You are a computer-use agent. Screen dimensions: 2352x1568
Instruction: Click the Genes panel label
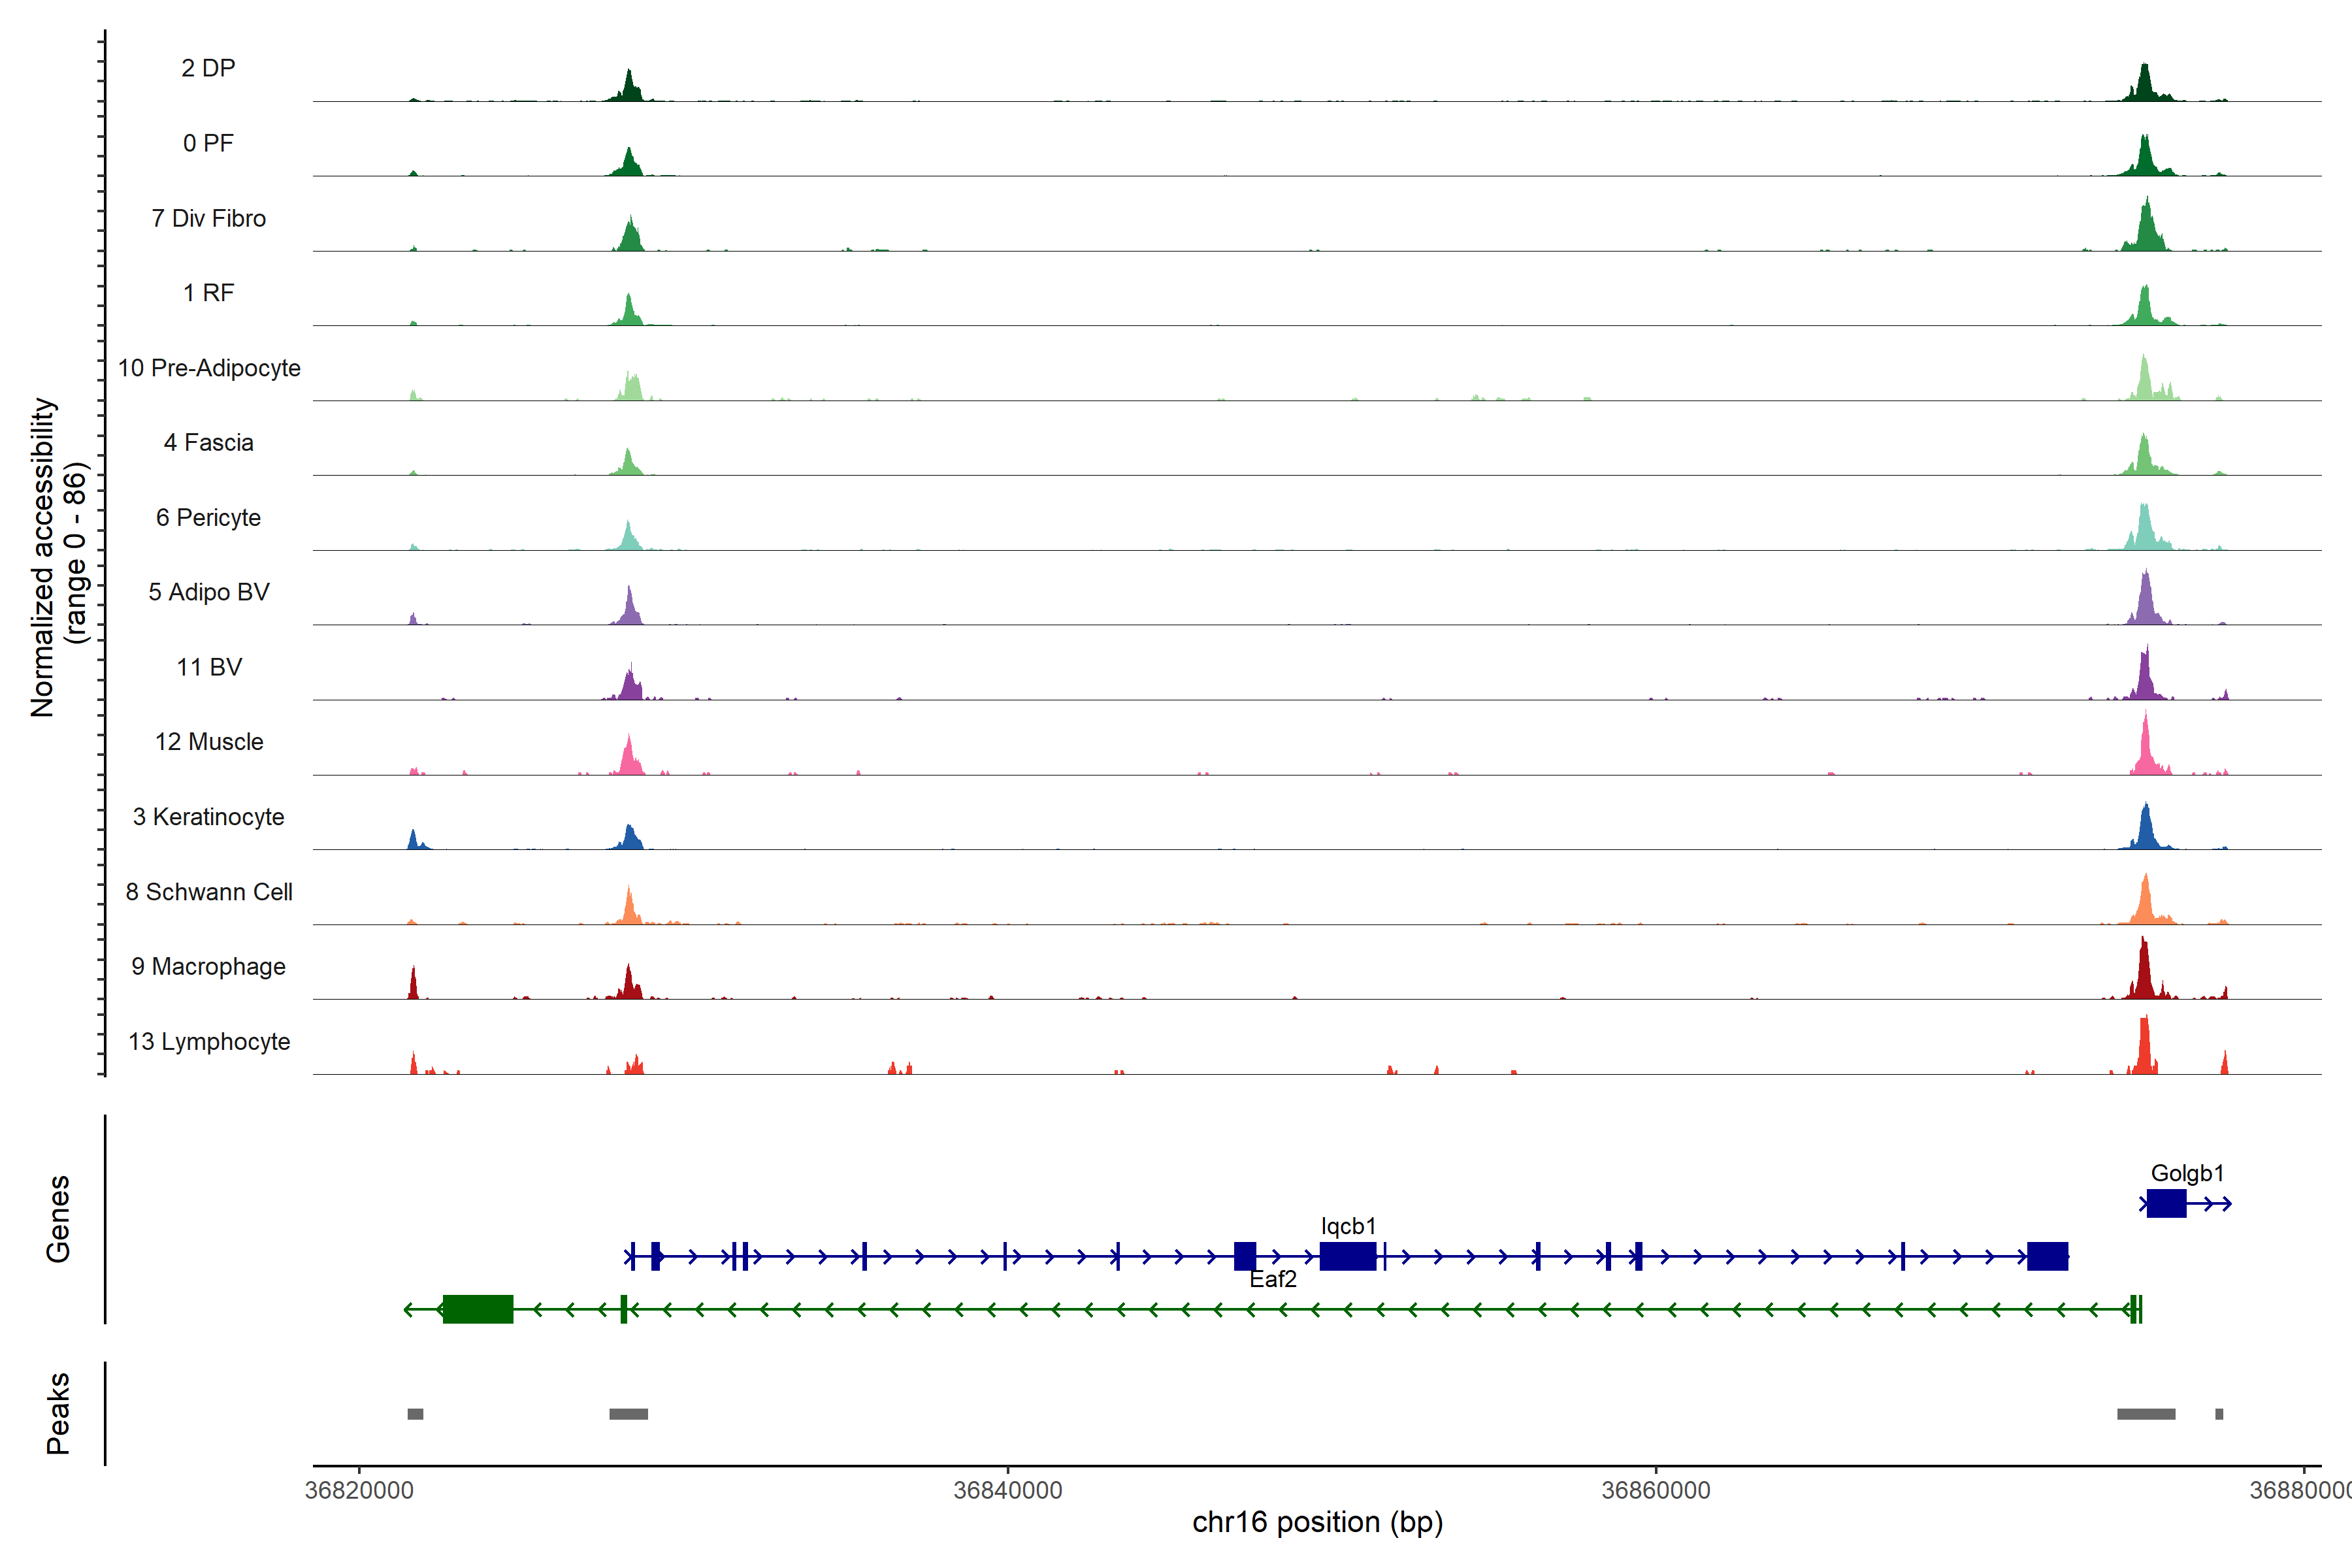pyautogui.click(x=58, y=1219)
